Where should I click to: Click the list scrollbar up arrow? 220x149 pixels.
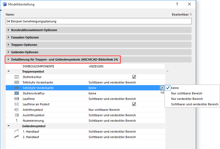[168, 71]
